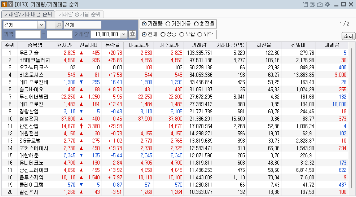Select the 에이프로젠바 stock name

pos(34,82)
